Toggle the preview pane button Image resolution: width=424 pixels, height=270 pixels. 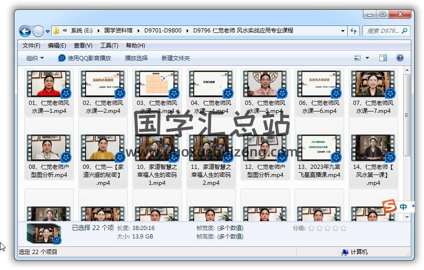click(383, 58)
